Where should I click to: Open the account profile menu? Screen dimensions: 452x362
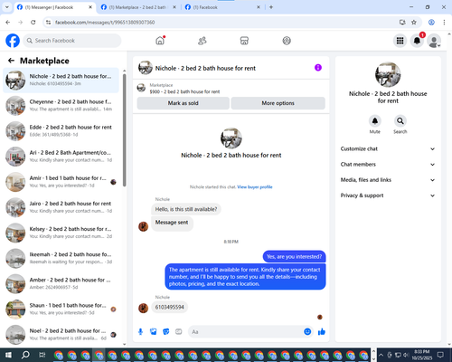tap(434, 41)
